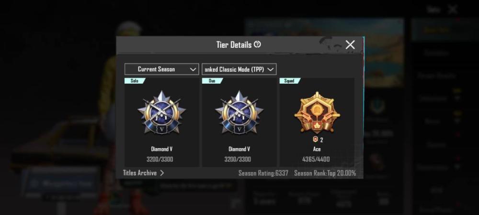Click the Season Rating 6337 text
Screen dimensions: 479x215
coord(263,173)
